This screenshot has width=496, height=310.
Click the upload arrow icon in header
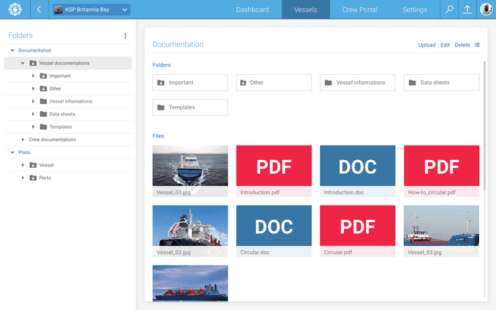468,10
